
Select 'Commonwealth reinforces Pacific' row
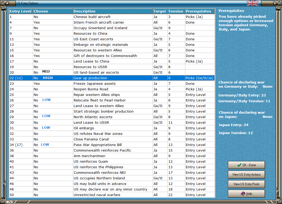pyautogui.click(x=112, y=150)
